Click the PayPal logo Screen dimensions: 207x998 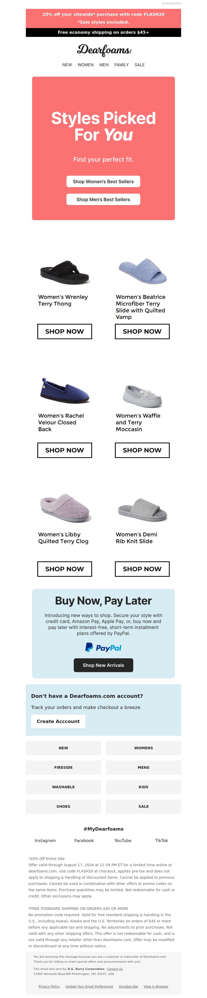(x=103, y=647)
